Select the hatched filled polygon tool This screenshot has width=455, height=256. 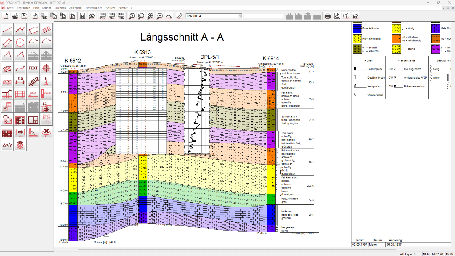pos(7,68)
